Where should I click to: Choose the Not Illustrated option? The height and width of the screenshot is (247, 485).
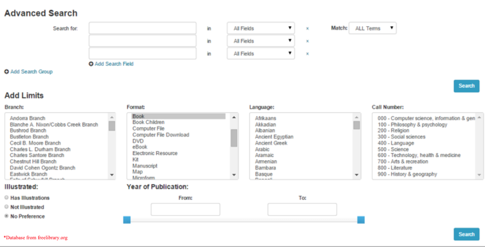7,207
